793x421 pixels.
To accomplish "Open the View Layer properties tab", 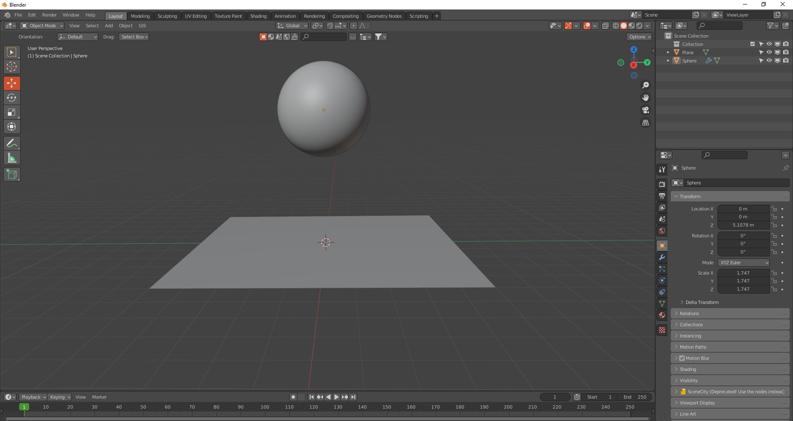I will (662, 208).
